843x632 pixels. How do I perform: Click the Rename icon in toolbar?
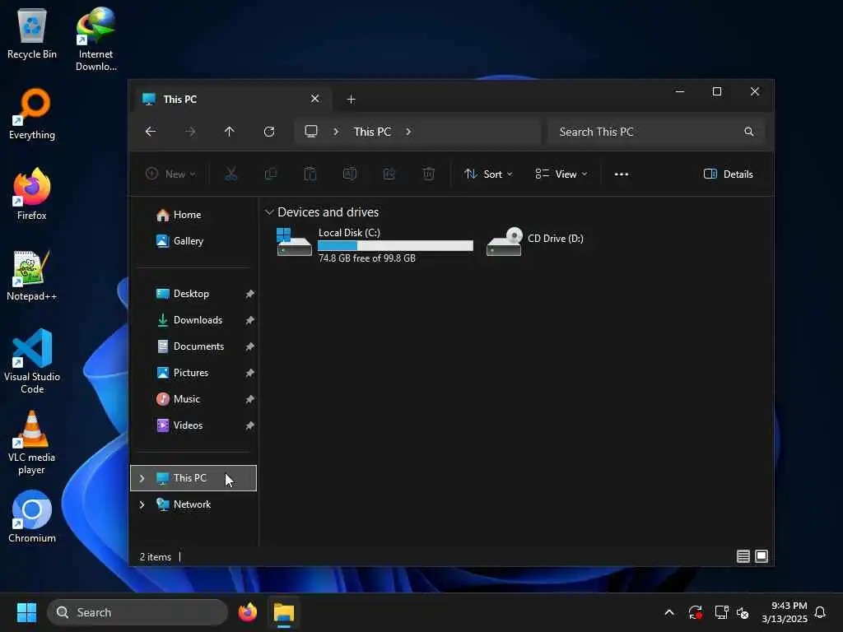click(350, 174)
